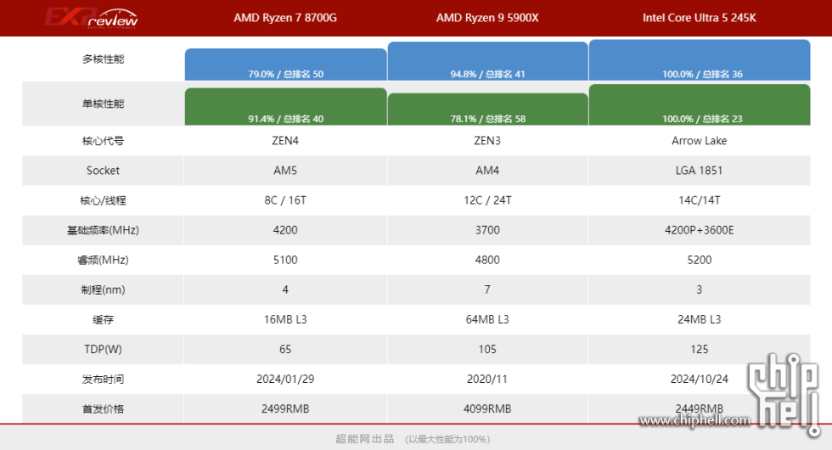Image resolution: width=832 pixels, height=450 pixels.
Task: Select the 7 nm process cell
Action: 487,290
